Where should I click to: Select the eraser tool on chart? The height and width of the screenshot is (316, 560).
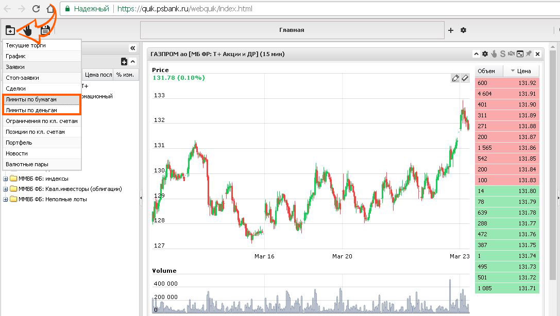pos(465,78)
